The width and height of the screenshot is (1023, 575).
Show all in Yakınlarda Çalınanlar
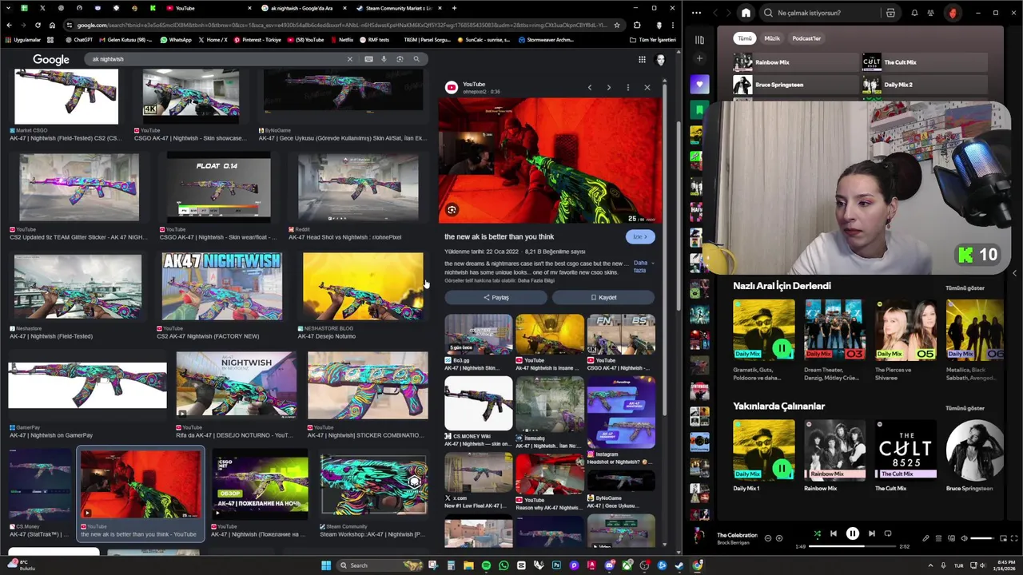(x=965, y=408)
